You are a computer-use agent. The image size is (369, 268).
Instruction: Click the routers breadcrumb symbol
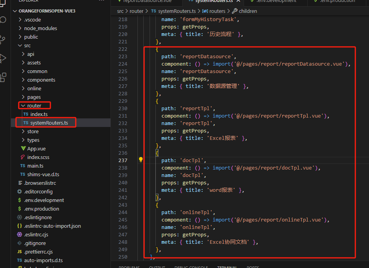(x=217, y=11)
